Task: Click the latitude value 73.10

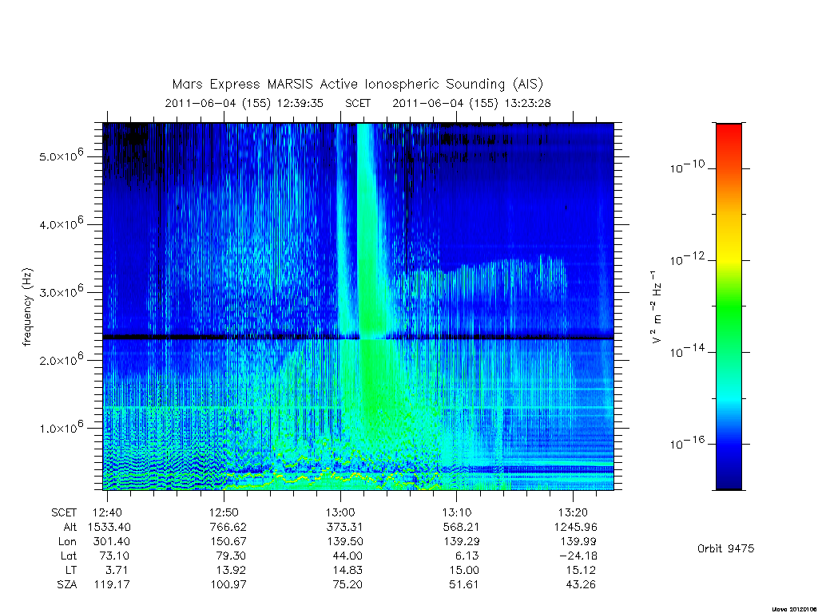Action: (x=114, y=556)
